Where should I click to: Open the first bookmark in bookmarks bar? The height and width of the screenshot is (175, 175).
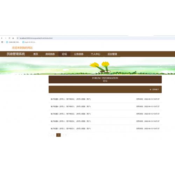tap(13, 42)
